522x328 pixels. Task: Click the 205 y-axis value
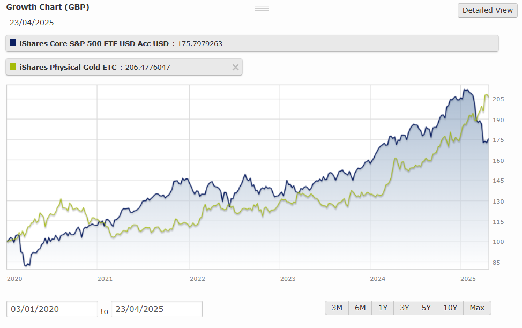pyautogui.click(x=498, y=99)
